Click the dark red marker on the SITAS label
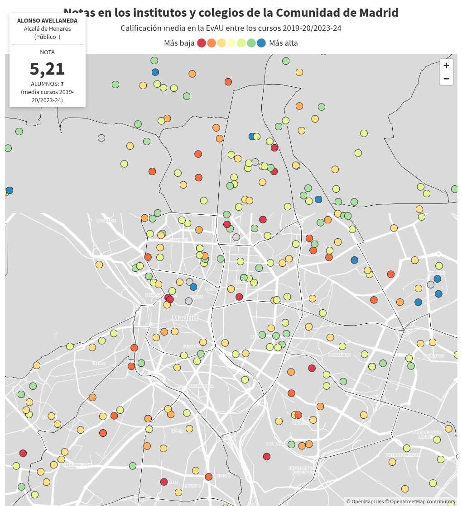The width and height of the screenshot is (462, 506). coord(164,482)
